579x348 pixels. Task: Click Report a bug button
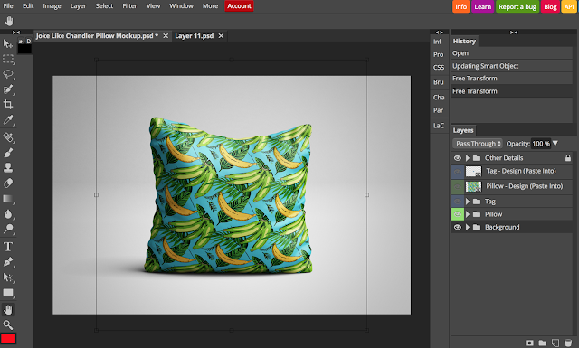(517, 6)
